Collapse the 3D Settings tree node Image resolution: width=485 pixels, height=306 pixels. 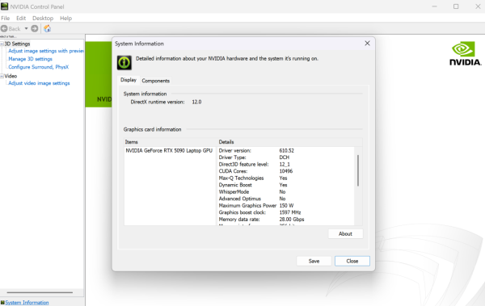click(x=2, y=44)
